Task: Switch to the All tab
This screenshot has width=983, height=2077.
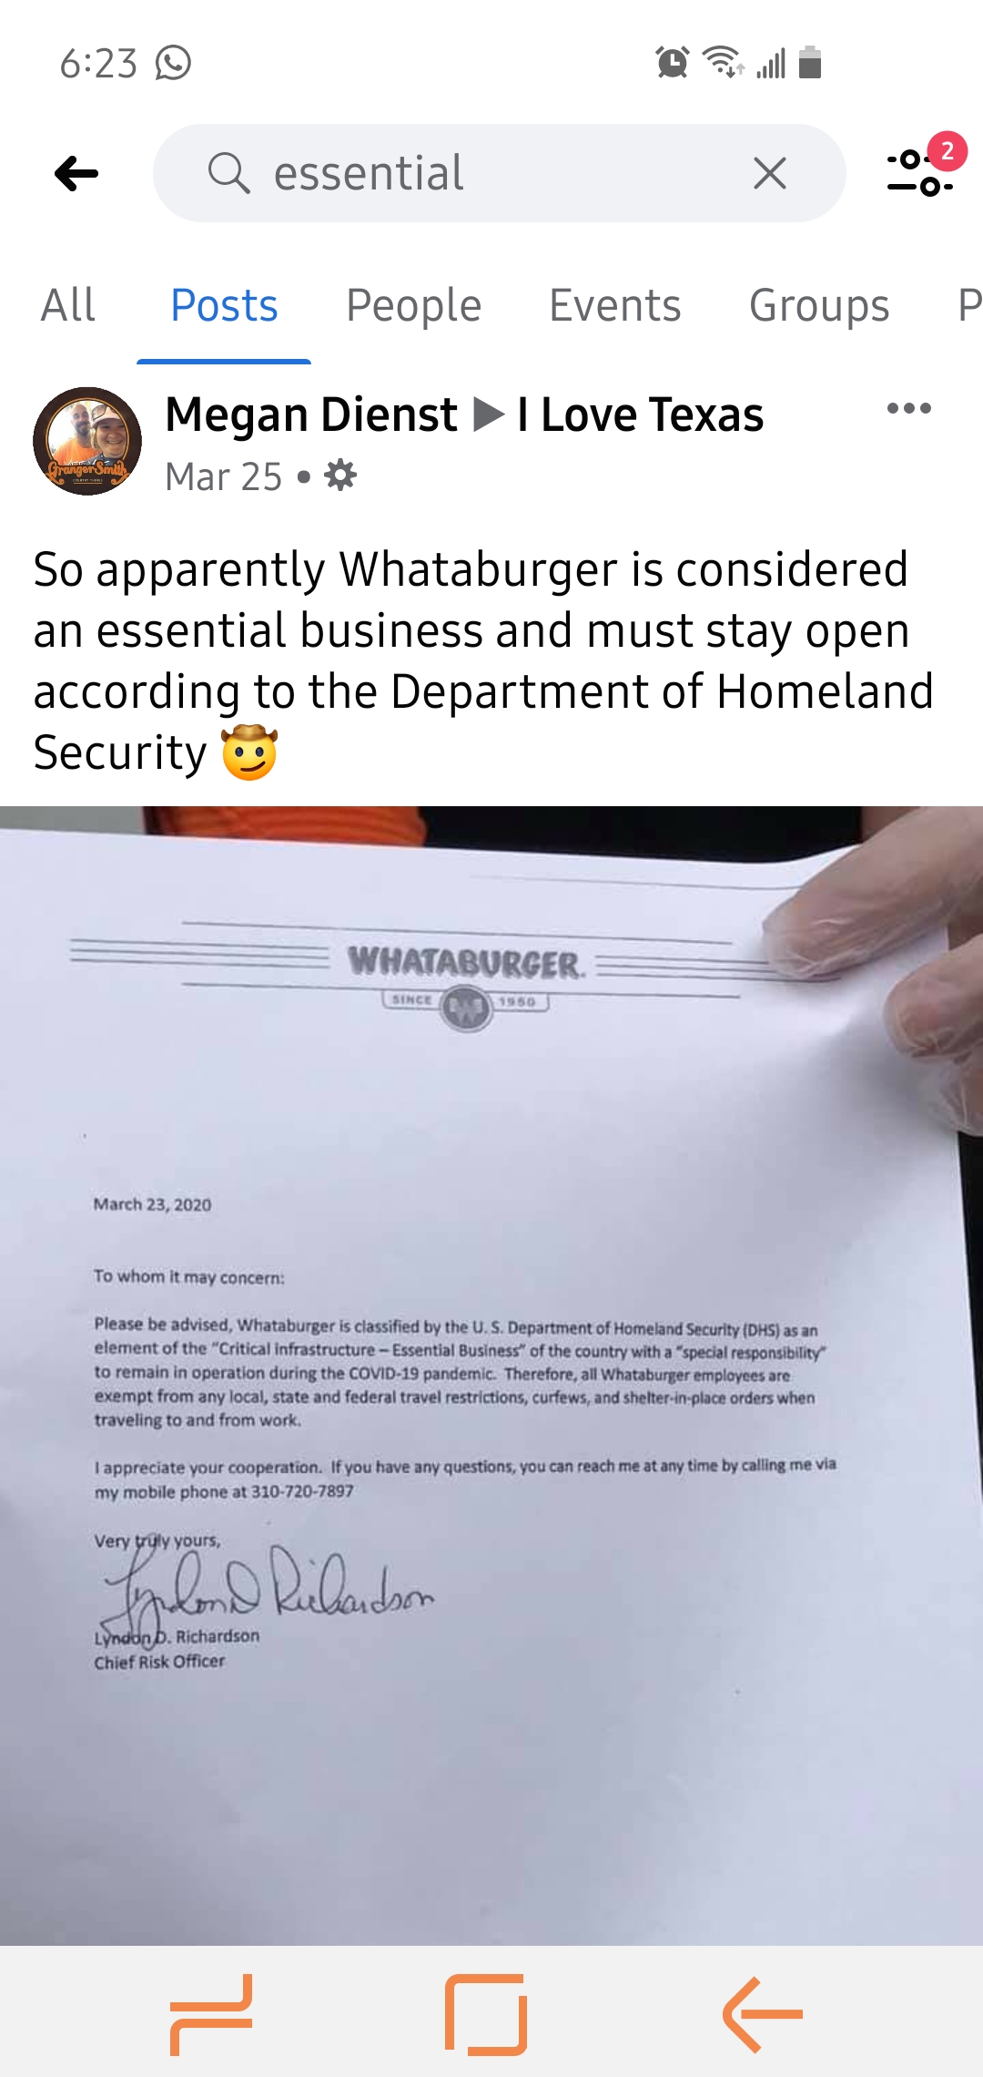Action: (68, 305)
